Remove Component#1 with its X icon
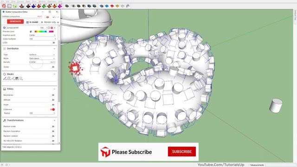The image size is (297, 167). click(x=55, y=28)
